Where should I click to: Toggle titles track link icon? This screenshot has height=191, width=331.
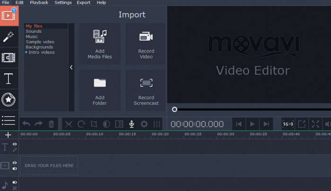(15, 150)
